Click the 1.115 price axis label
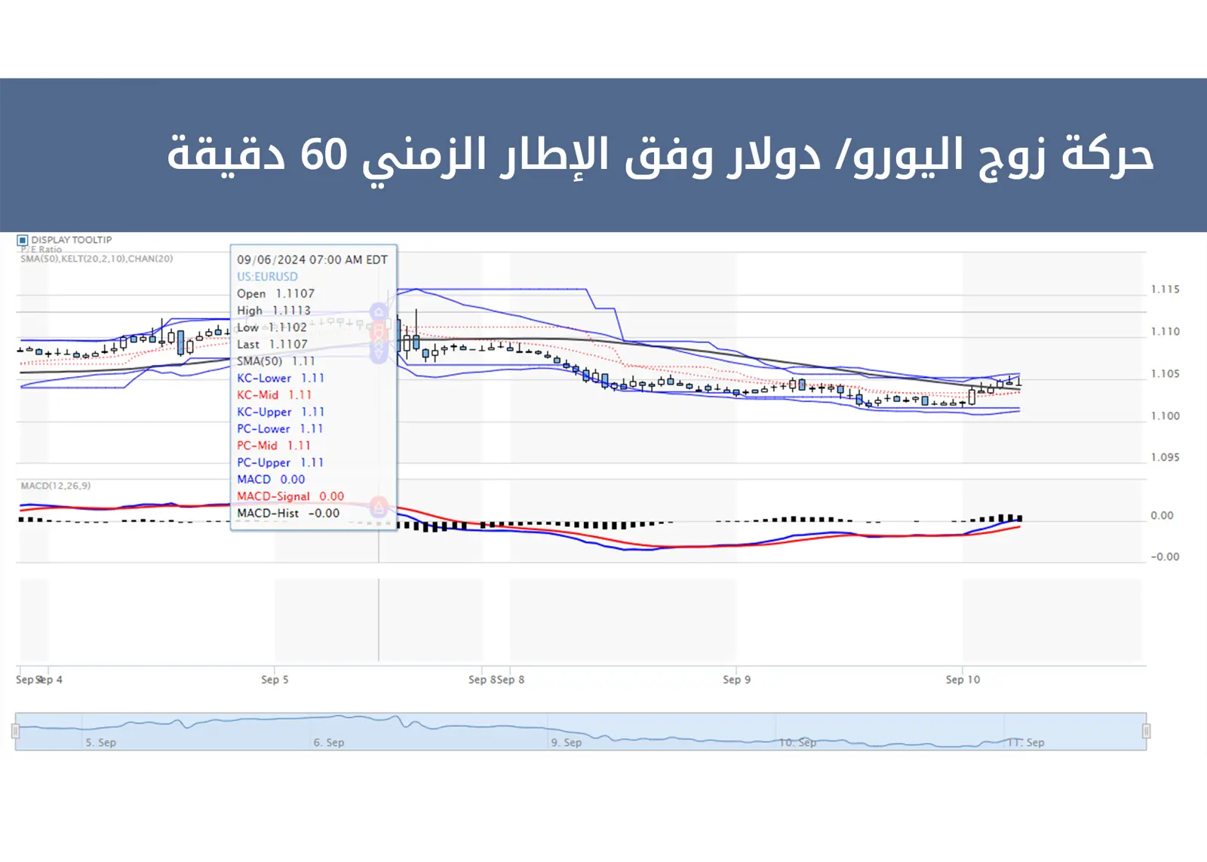The height and width of the screenshot is (862, 1207). click(x=1165, y=290)
